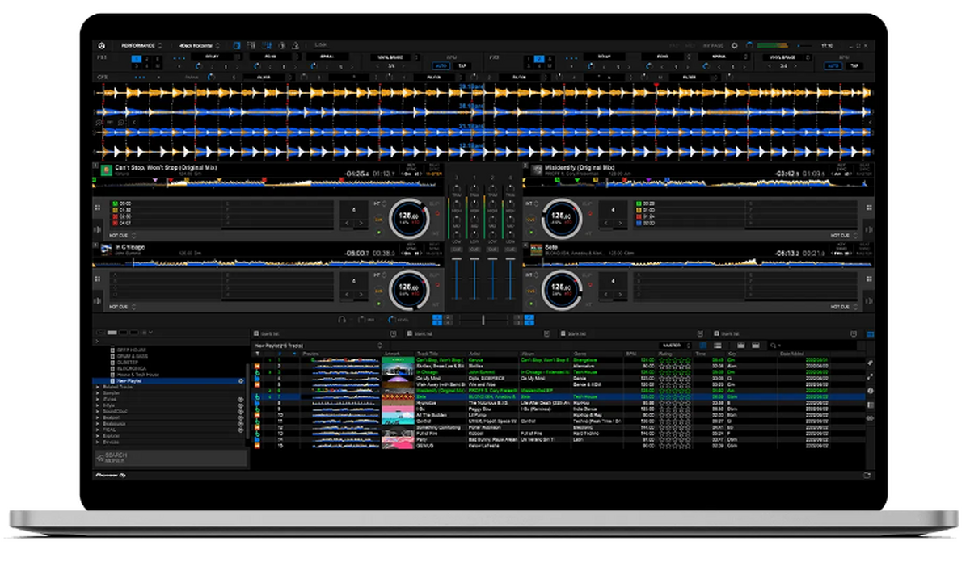Open the PERFORMANCE mode dropdown
Viewport: 970px width, 562px height.
(x=140, y=46)
